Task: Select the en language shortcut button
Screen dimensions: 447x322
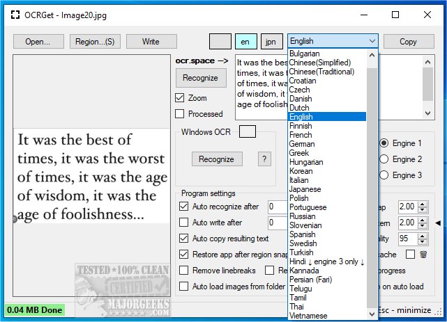Action: click(245, 42)
